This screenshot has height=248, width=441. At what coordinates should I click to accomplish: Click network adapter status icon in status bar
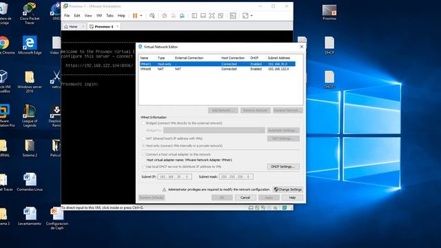coord(263,208)
